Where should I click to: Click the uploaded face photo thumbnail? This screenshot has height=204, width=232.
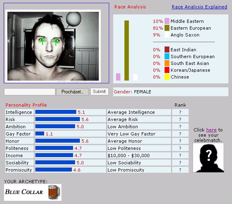53,46
